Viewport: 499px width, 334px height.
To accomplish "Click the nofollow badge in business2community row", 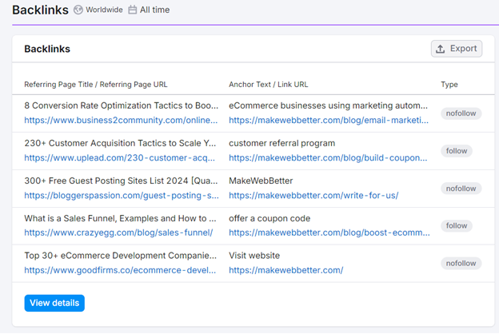I will [x=461, y=113].
